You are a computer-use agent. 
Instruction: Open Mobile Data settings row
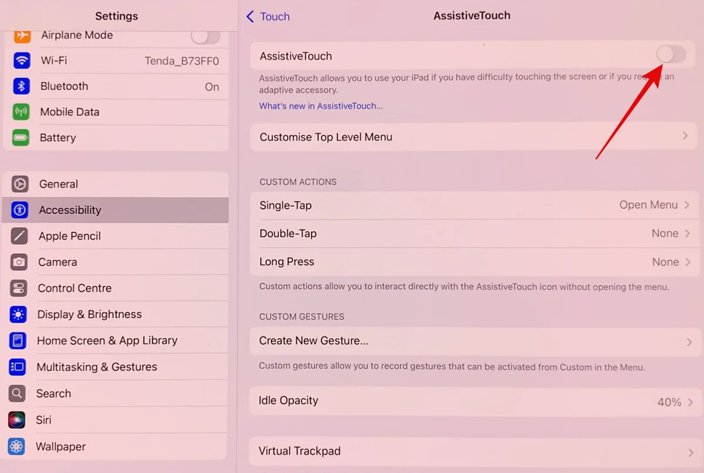click(116, 112)
